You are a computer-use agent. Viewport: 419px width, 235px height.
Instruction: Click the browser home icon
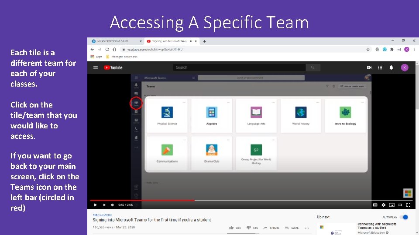[x=114, y=49]
